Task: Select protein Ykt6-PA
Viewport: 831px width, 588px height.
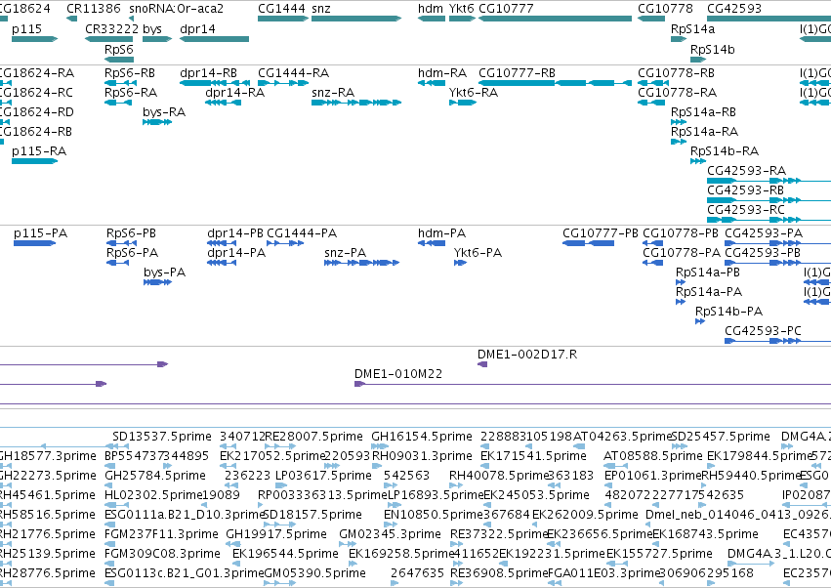Action: point(460,263)
